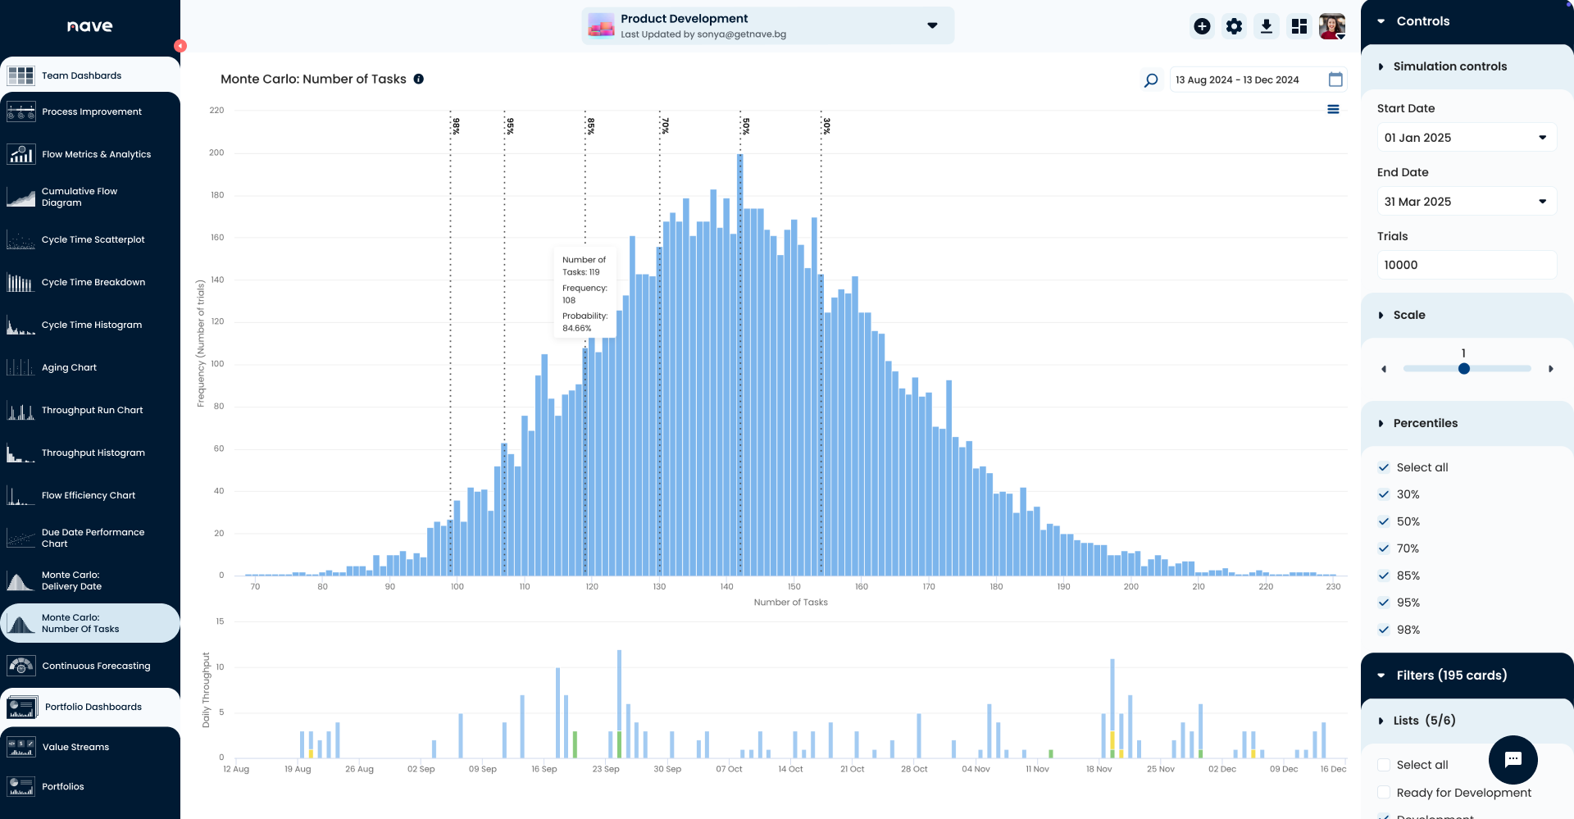Open Portfolio Dashboards from the sidebar
Screen dimensions: 1574x819
tap(92, 706)
